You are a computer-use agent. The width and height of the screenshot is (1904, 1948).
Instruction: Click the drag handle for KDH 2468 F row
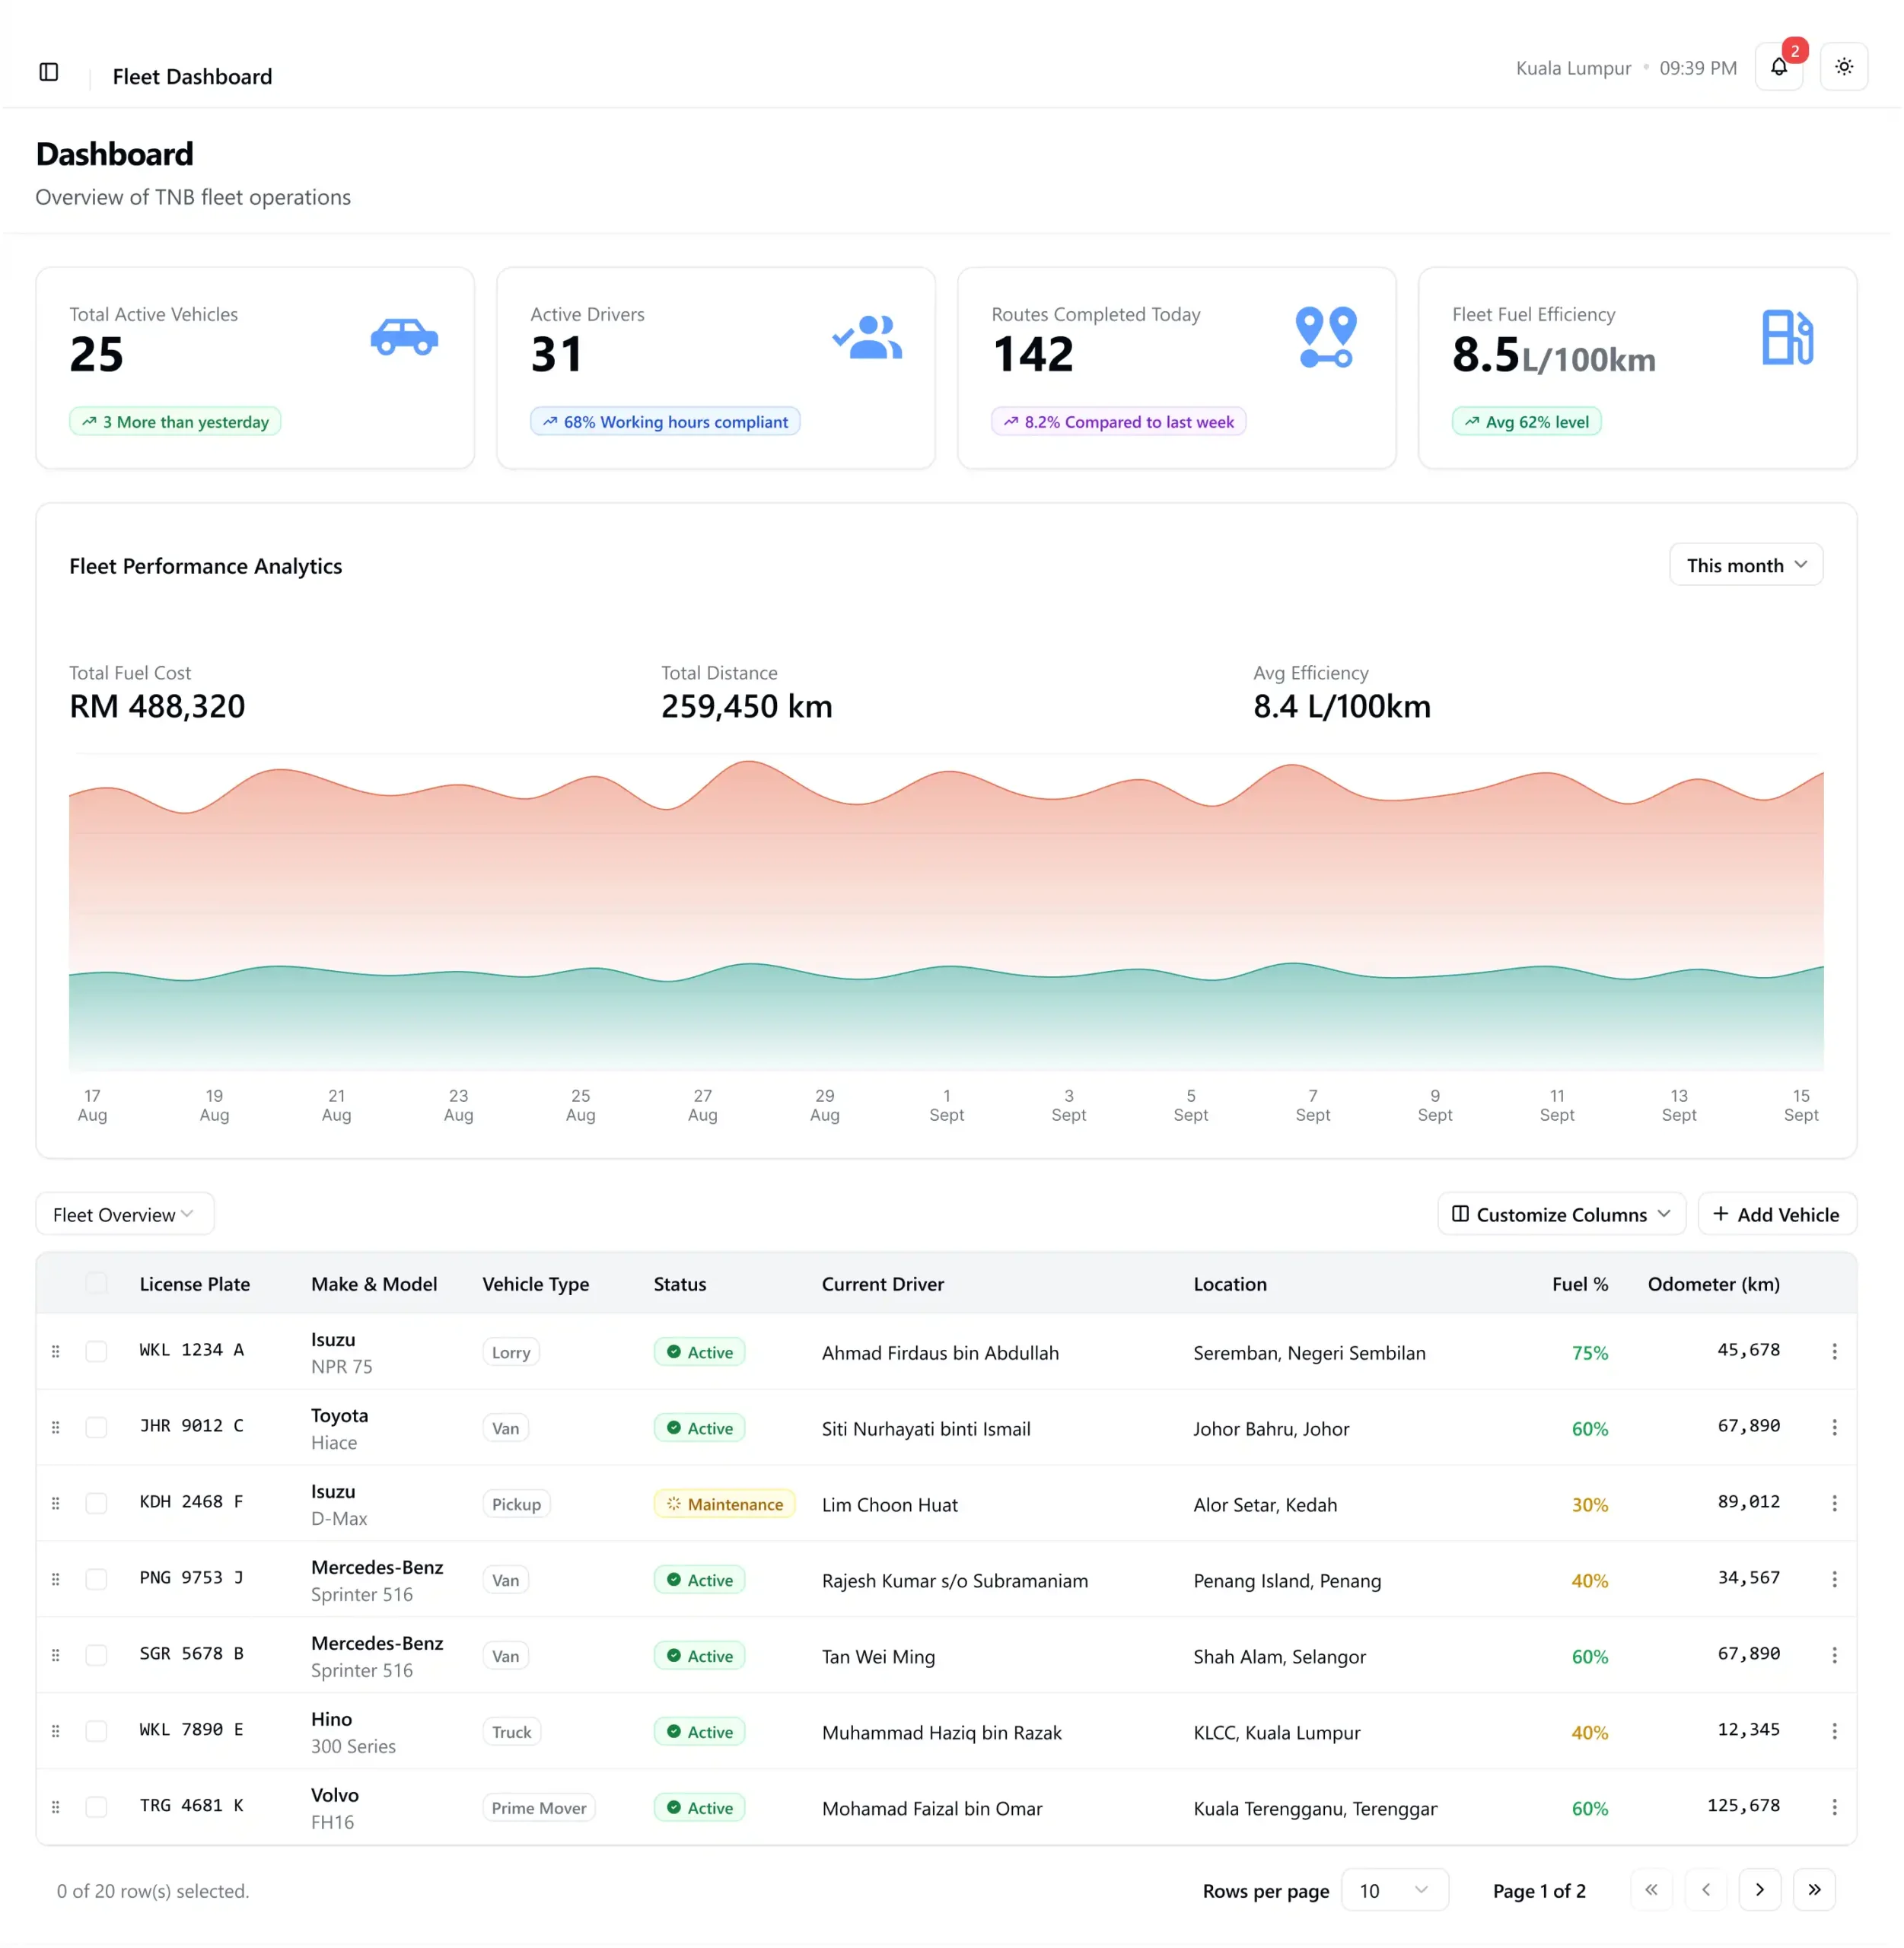[56, 1504]
